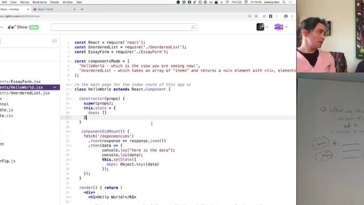This screenshot has height=205, width=364.
Task: Click the Show sunglasses icon
Action: (11, 27)
